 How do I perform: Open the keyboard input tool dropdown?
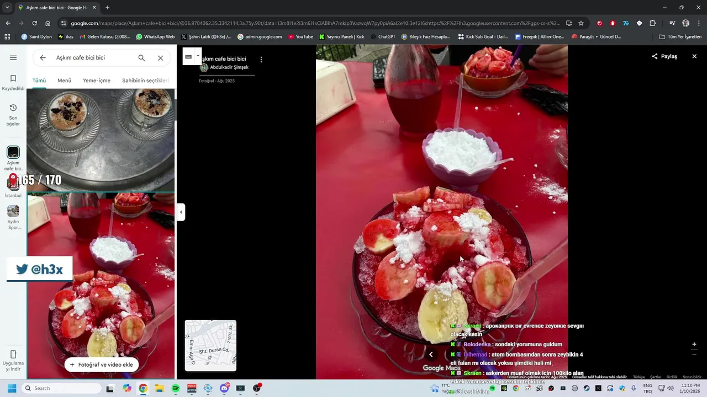[x=198, y=56]
